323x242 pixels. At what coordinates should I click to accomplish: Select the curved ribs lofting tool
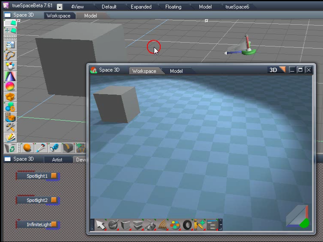tap(162, 225)
